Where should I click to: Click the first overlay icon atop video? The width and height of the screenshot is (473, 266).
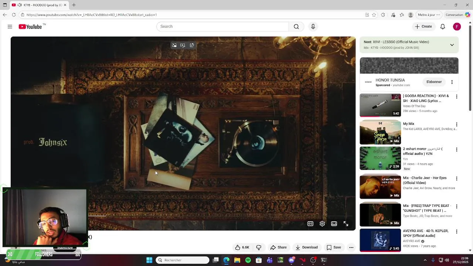pos(174,45)
